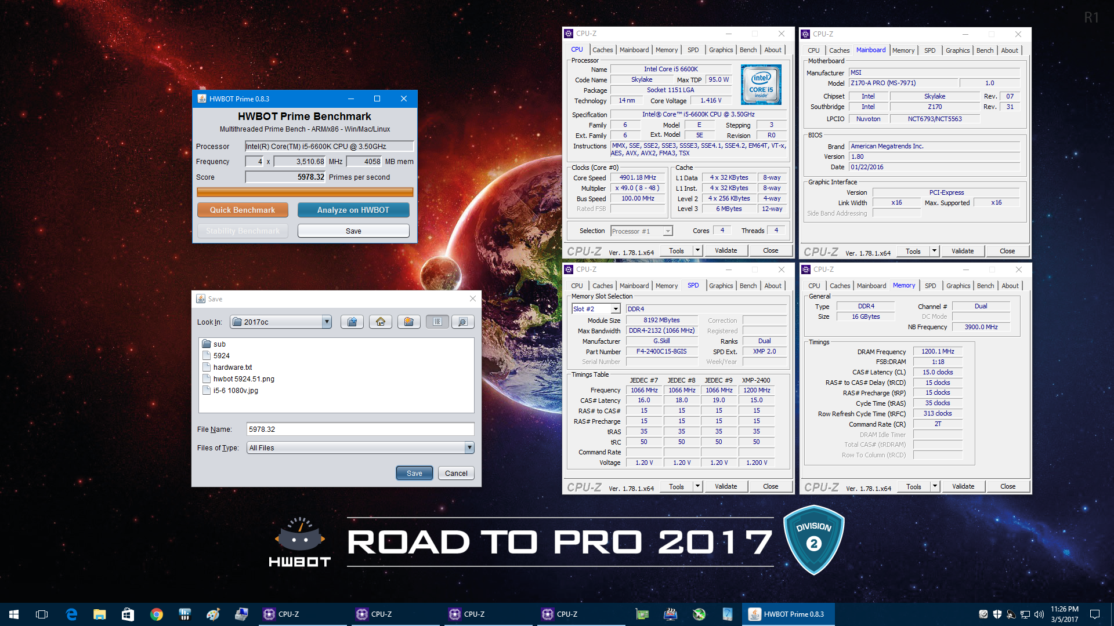Launch Microsoft Edge from taskbar

(71, 614)
